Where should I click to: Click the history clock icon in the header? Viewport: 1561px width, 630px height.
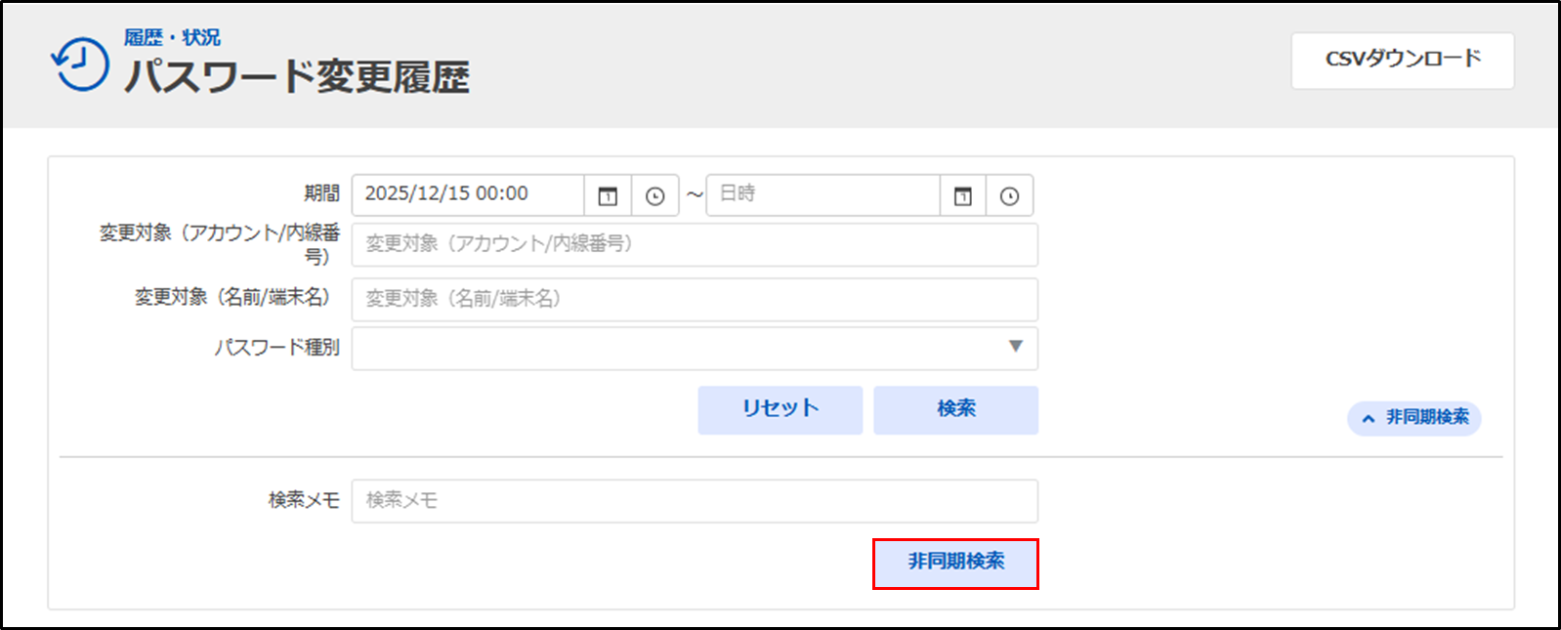pyautogui.click(x=80, y=65)
